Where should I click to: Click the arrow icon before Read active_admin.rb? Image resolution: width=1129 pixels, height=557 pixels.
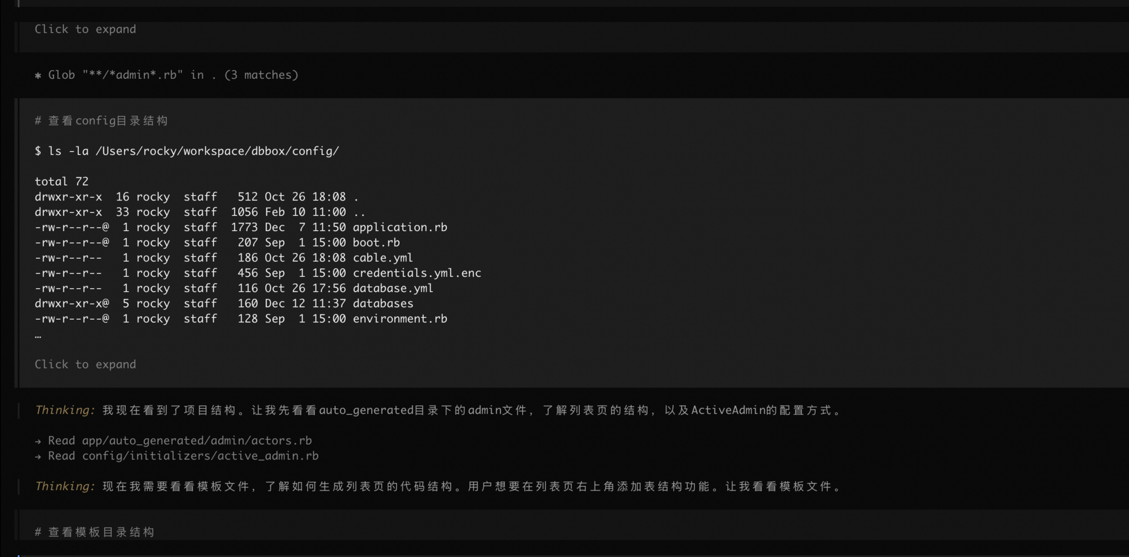38,456
